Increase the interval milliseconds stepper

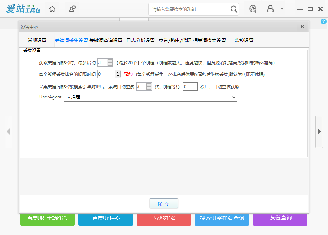point(118,73)
